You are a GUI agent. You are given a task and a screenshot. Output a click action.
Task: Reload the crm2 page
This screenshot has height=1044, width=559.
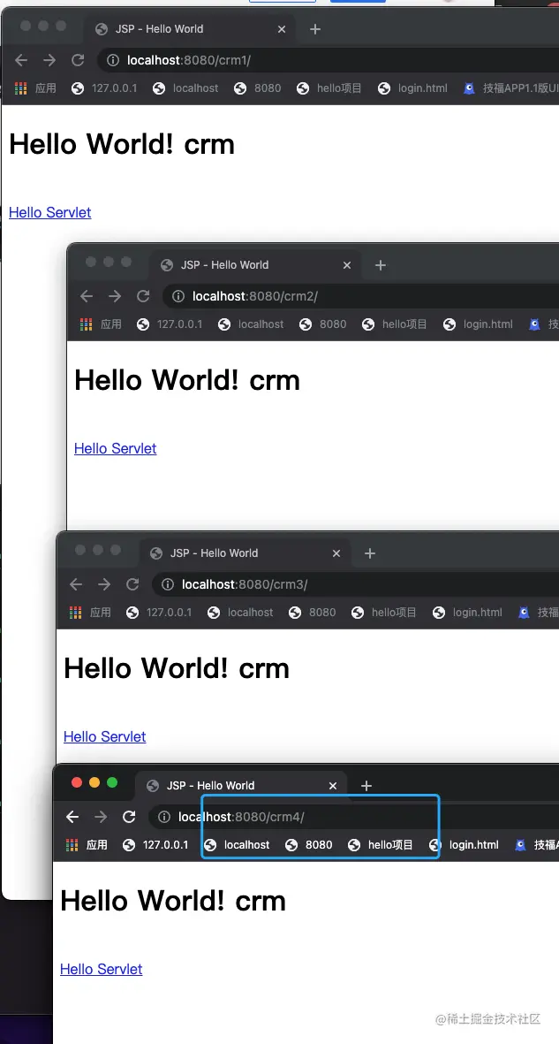[143, 296]
